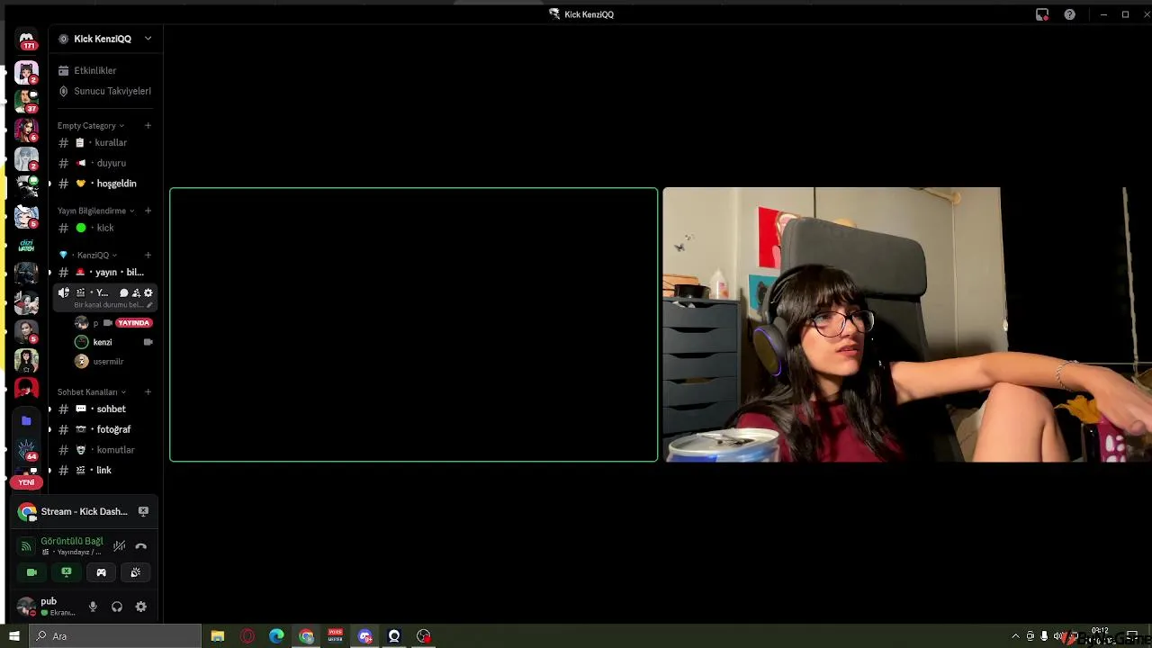
Task: Focus the black screen share tile
Action: coord(414,325)
